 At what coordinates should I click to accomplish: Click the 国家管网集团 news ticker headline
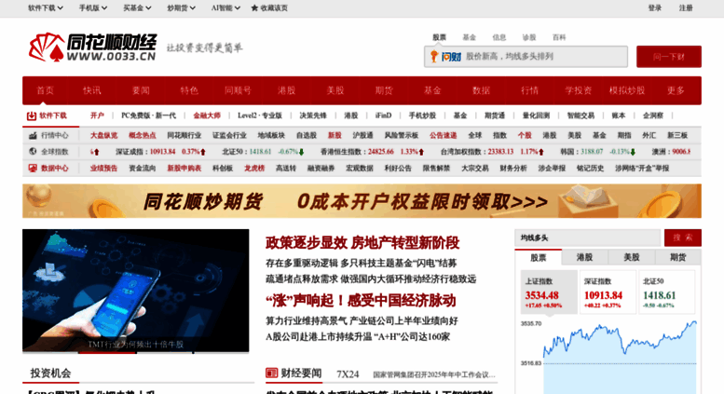(x=434, y=374)
